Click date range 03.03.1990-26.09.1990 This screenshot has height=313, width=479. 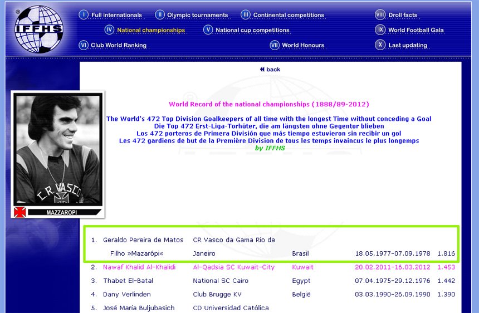click(x=393, y=295)
